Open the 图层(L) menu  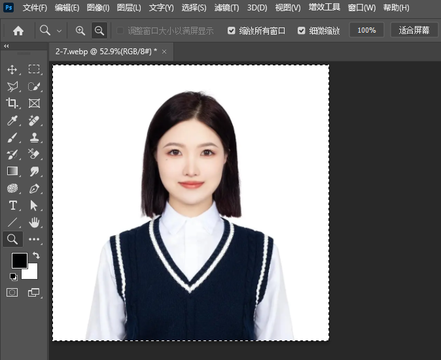pyautogui.click(x=128, y=8)
